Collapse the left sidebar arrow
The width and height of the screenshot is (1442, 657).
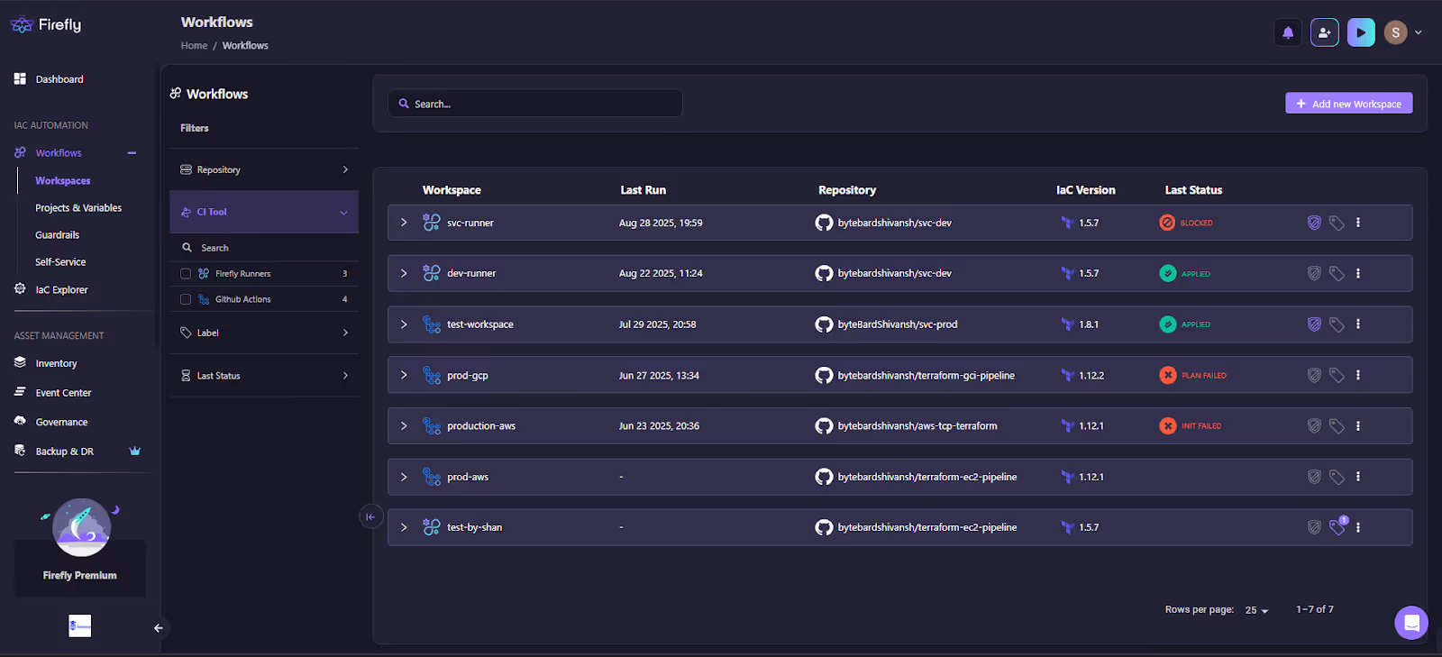[158, 628]
